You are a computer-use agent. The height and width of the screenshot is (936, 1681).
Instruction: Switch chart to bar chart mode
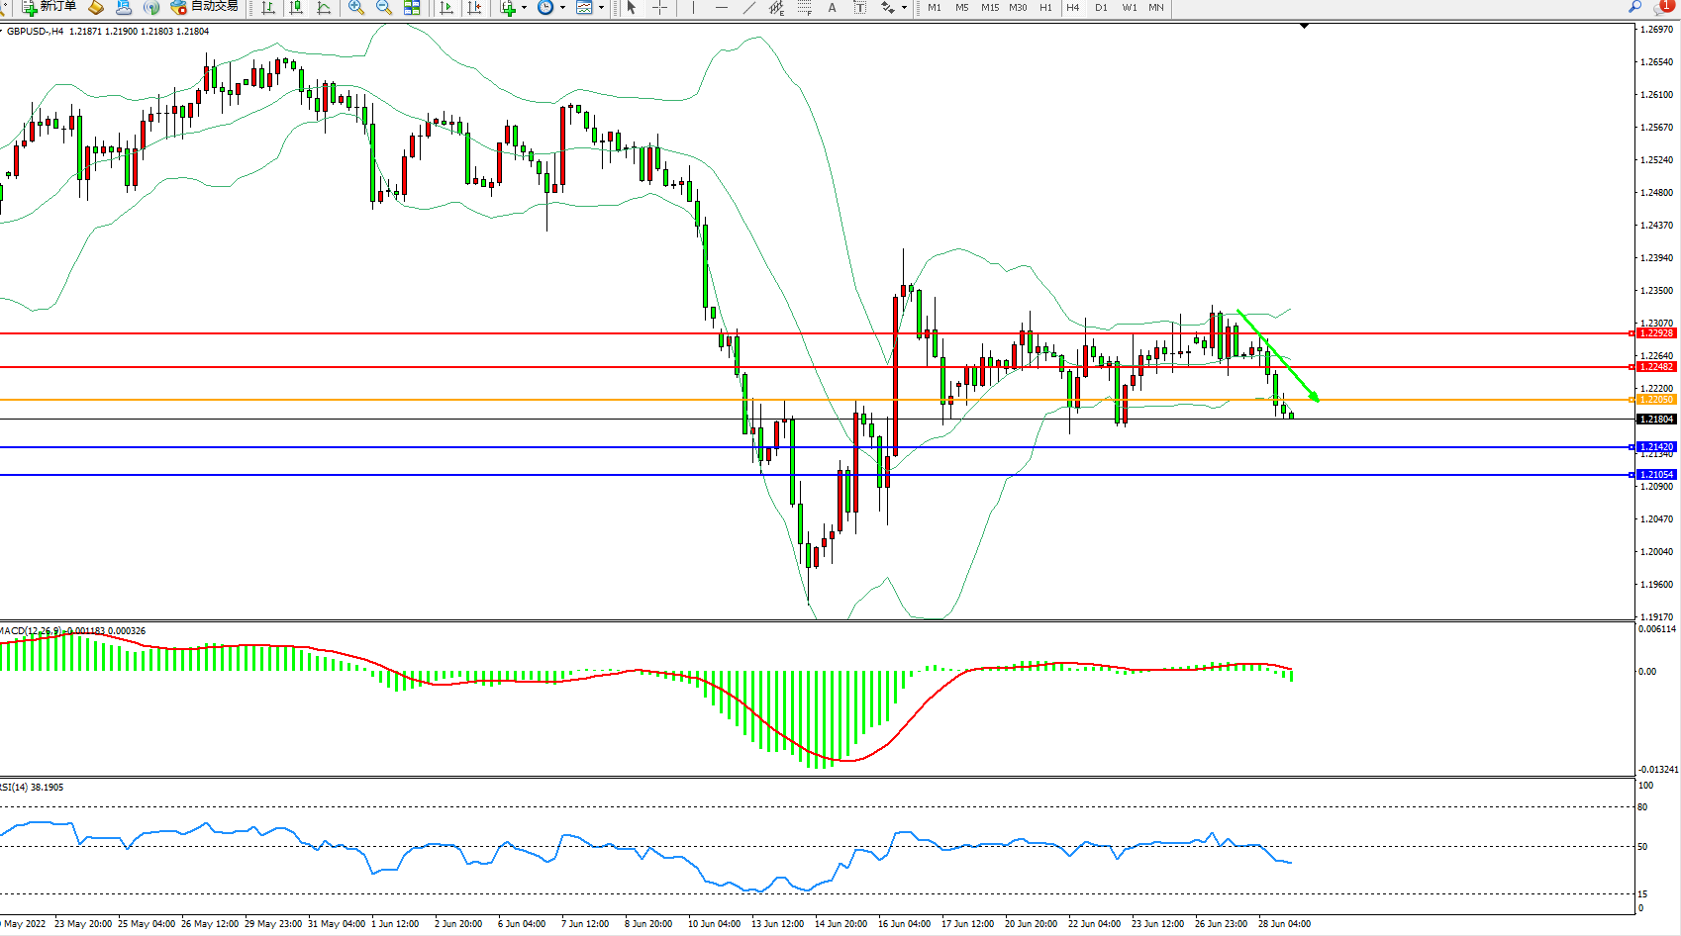click(x=268, y=8)
